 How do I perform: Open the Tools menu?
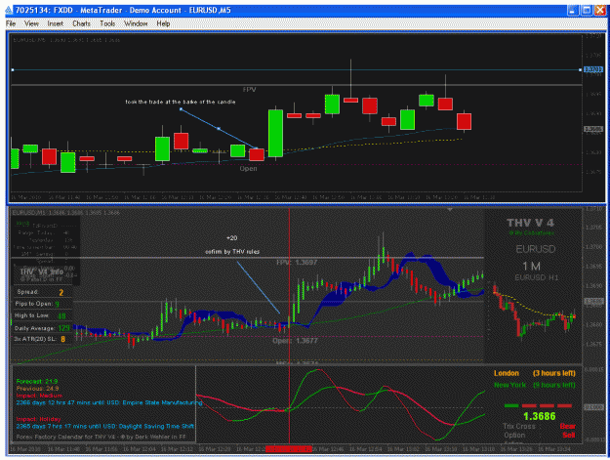pos(107,23)
